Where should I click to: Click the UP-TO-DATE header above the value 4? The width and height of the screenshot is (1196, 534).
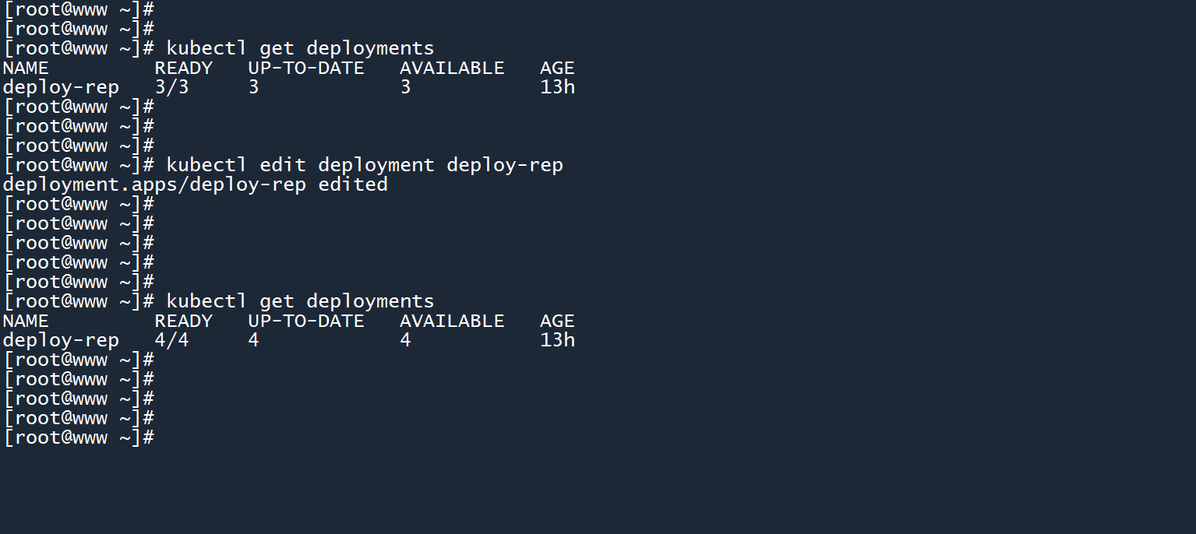(306, 321)
